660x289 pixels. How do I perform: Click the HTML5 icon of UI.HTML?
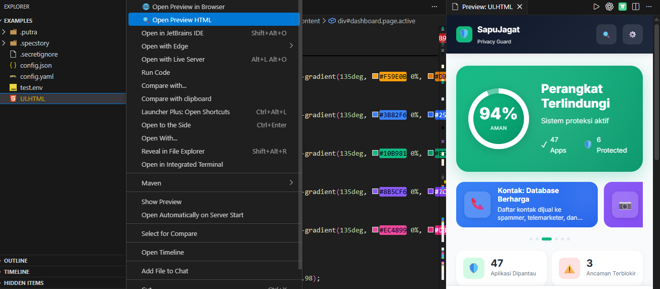[x=13, y=99]
